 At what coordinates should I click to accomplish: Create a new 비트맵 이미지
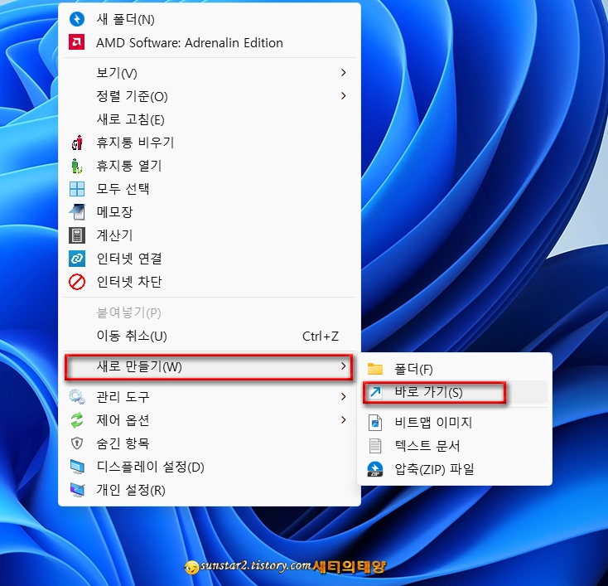[x=455, y=423]
